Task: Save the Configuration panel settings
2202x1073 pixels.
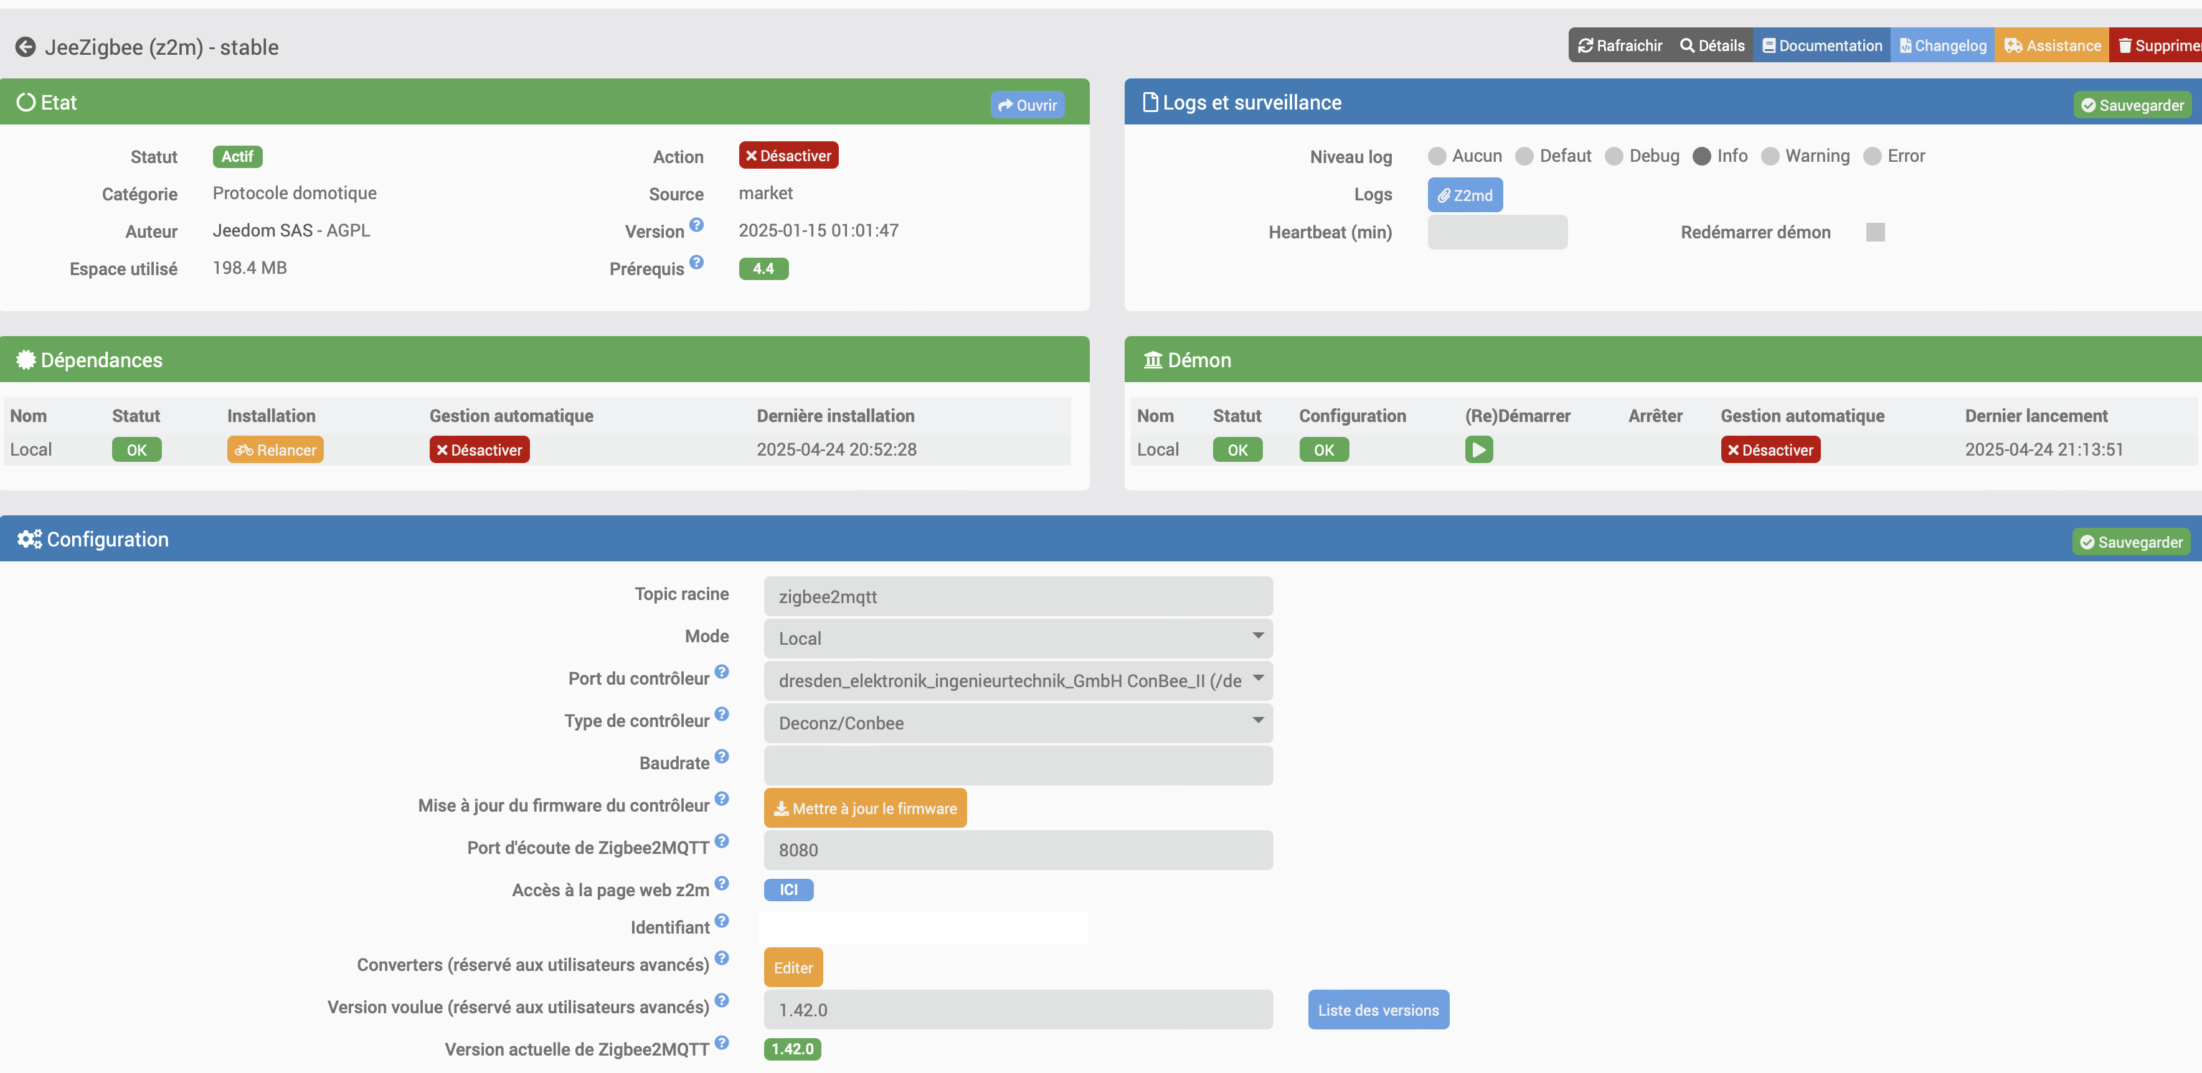Action: point(2131,541)
